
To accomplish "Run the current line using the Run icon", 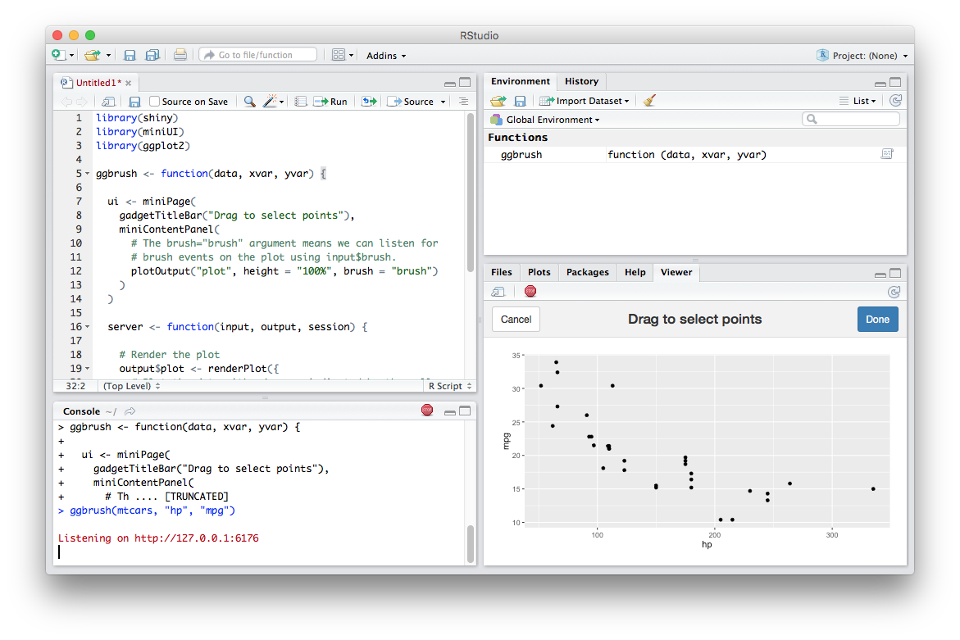I will (330, 101).
